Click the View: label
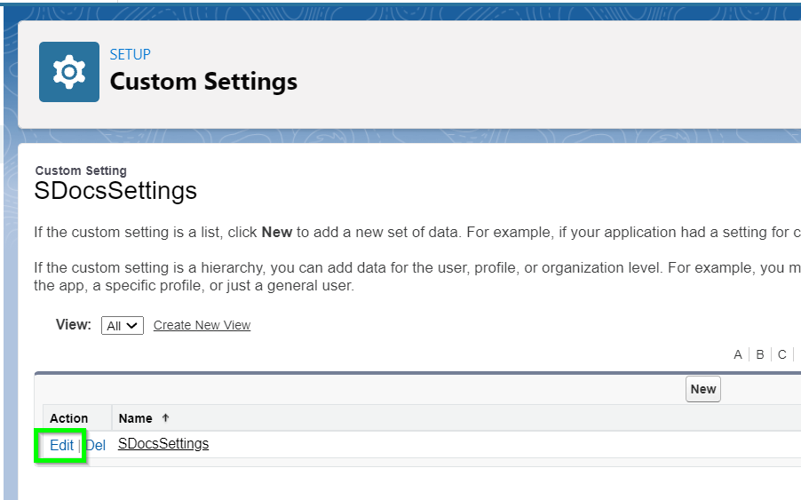Image resolution: width=801 pixels, height=500 pixels. 74,325
